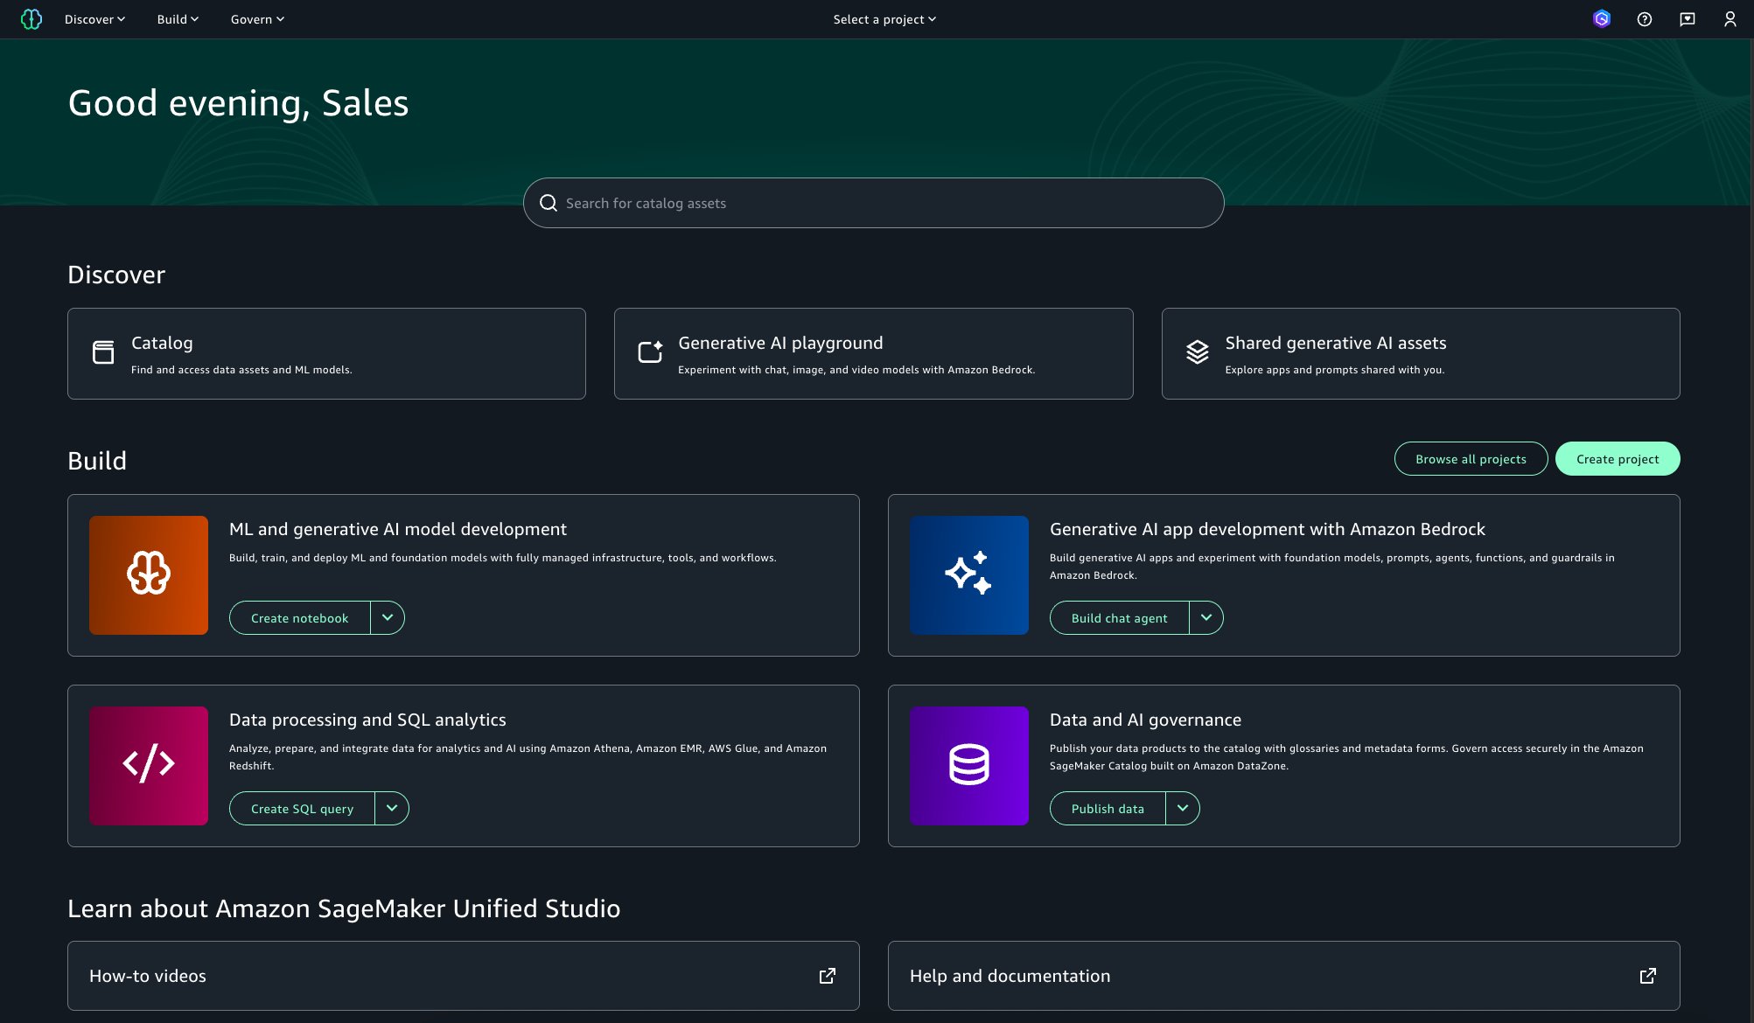
Task: Click the Create project button
Action: coord(1618,459)
